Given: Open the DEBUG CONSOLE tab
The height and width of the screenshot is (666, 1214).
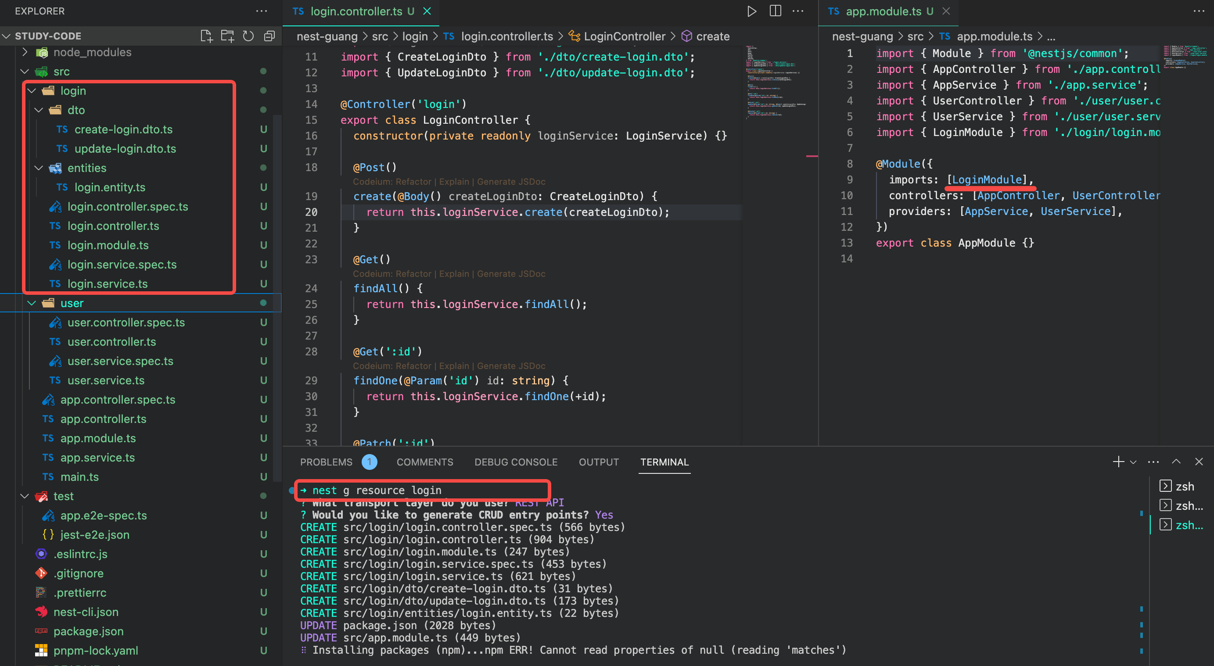Looking at the screenshot, I should 516,462.
